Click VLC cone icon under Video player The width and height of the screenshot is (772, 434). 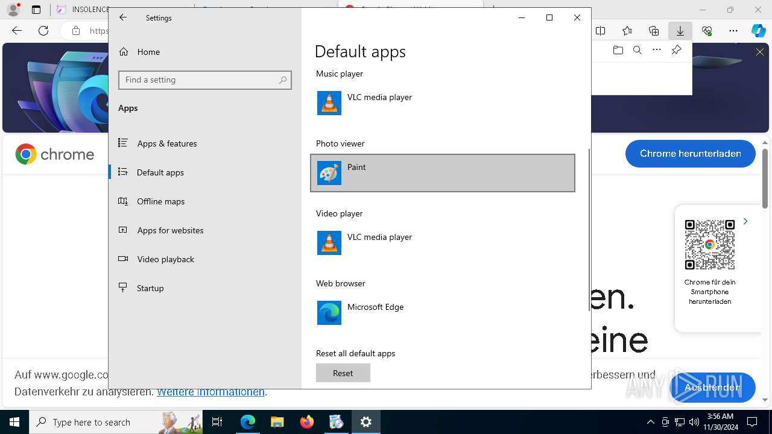[329, 243]
